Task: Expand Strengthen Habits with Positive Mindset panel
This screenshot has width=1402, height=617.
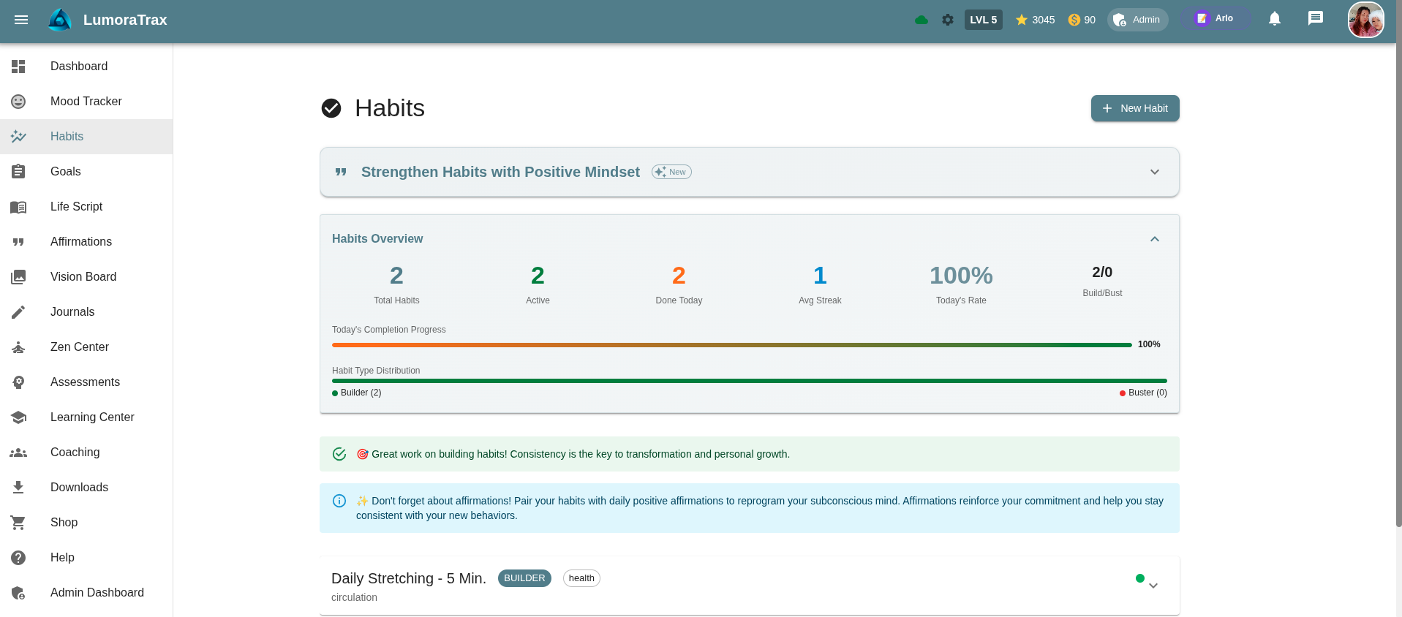Action: 1155,172
